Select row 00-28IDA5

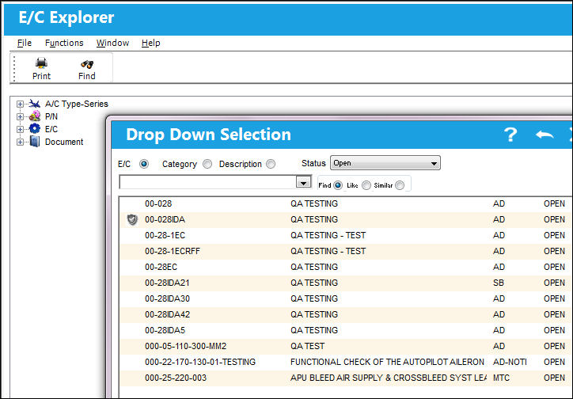[x=346, y=330]
